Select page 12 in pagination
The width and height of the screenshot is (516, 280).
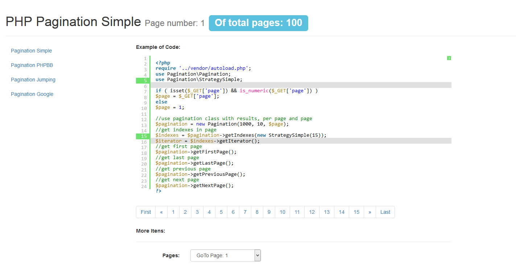tap(312, 212)
